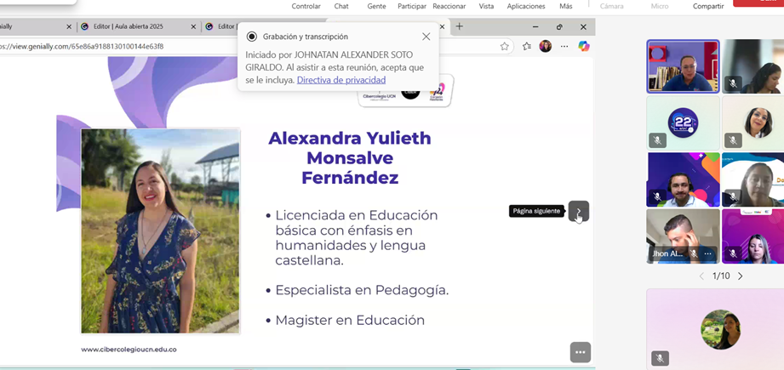Click the Compartir button
Screen dimensions: 784x370
point(707,6)
